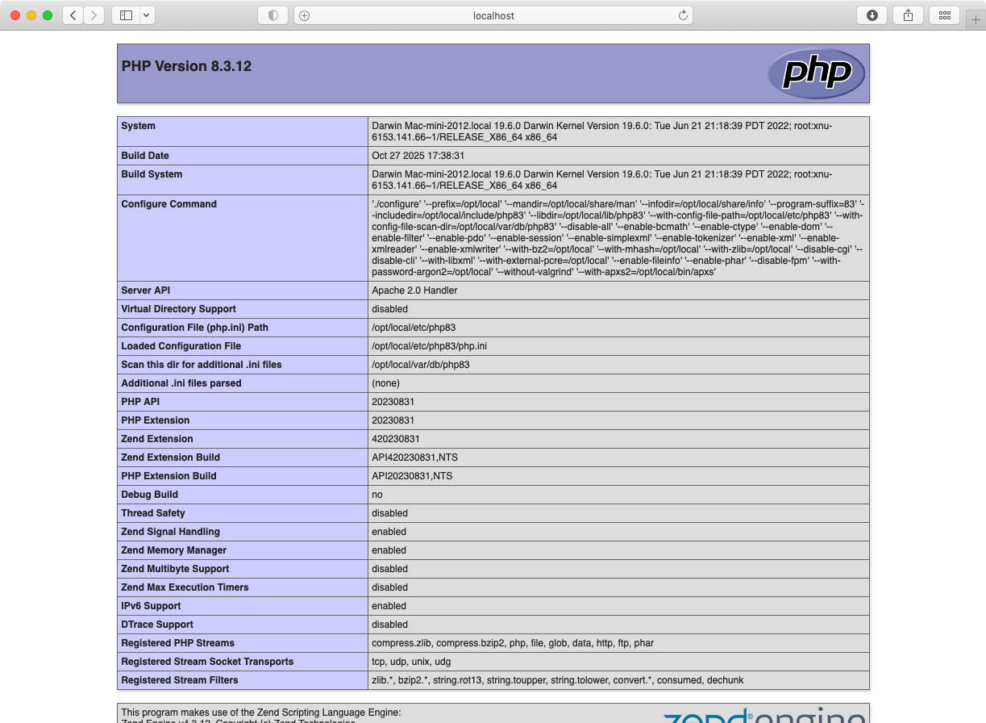Go back to the previous page

tap(73, 15)
